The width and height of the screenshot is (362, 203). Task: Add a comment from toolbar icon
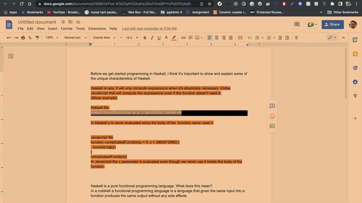[190, 37]
